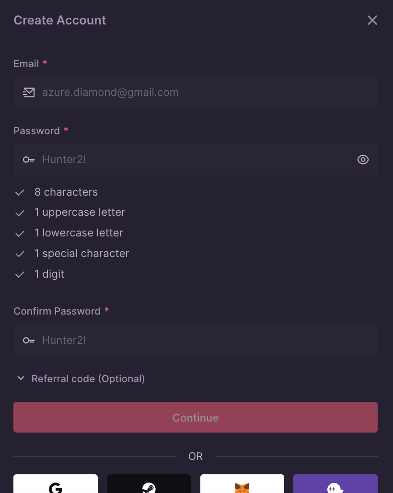
Task: Click the envelope icon in Email field
Action: [29, 93]
